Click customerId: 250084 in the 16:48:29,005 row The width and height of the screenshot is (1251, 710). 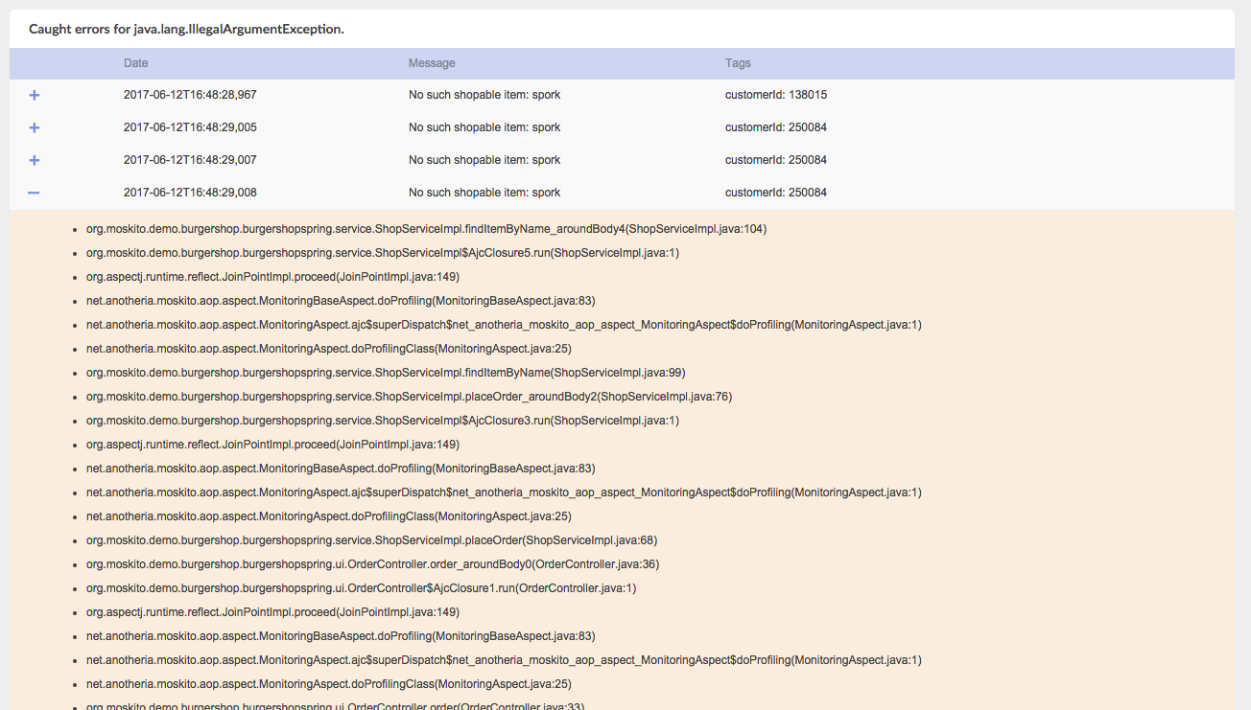[x=776, y=127]
